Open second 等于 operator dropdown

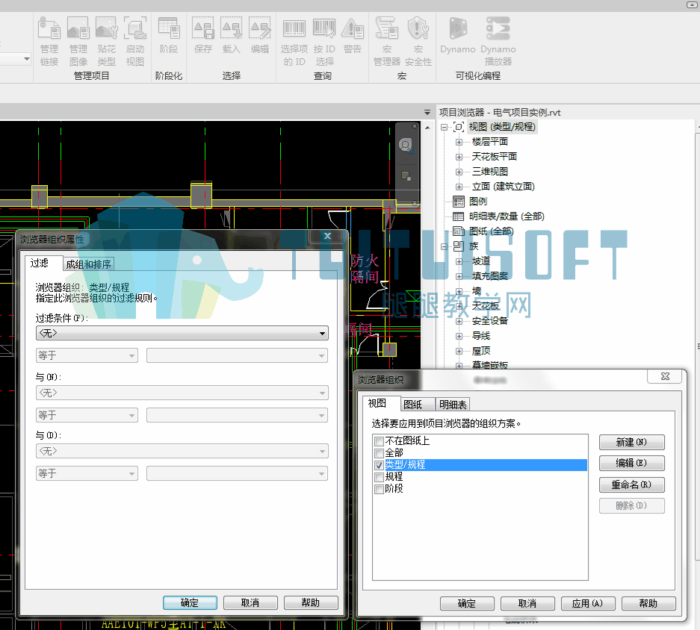tap(87, 415)
